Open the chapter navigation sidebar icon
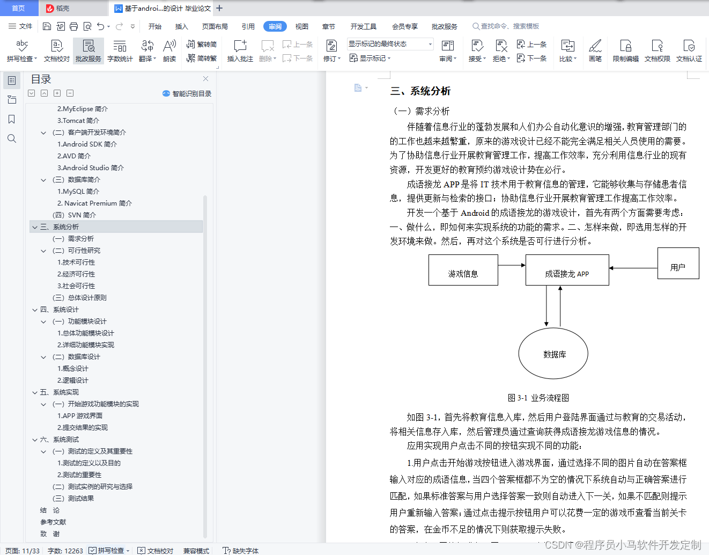This screenshot has width=709, height=555. [x=12, y=100]
